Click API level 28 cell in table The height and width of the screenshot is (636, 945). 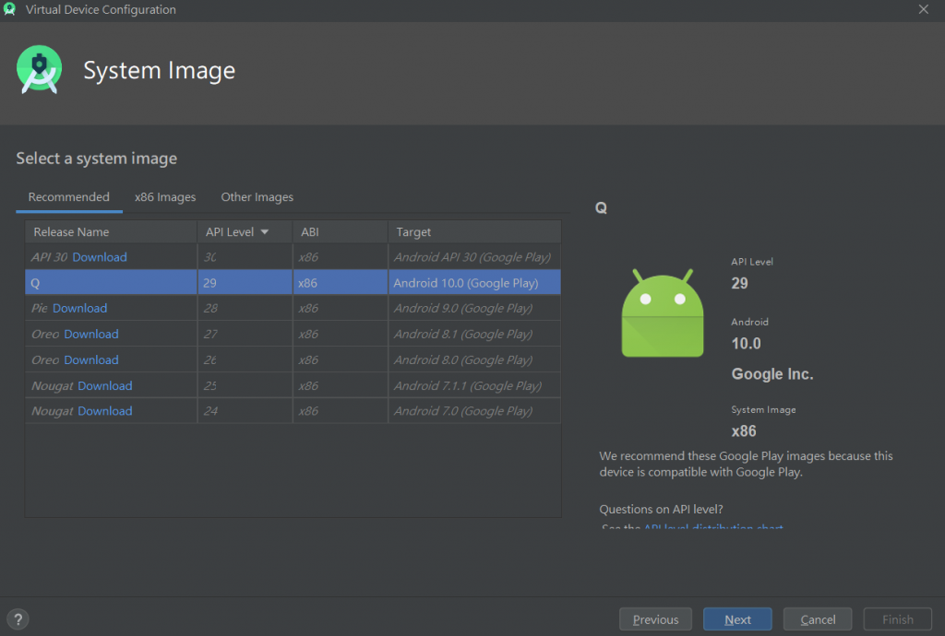pyautogui.click(x=245, y=308)
